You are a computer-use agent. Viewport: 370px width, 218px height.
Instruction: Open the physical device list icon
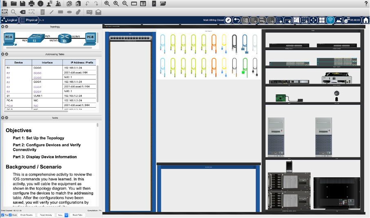click(296, 20)
